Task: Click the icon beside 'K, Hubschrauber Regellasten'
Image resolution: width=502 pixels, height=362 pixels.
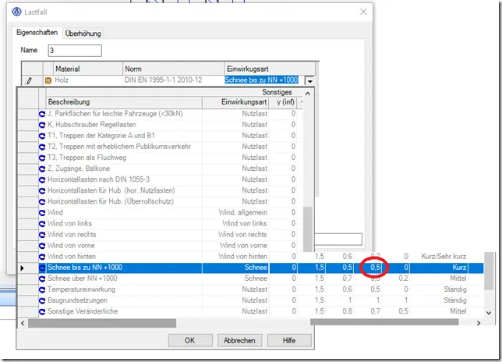Action: pyautogui.click(x=42, y=125)
